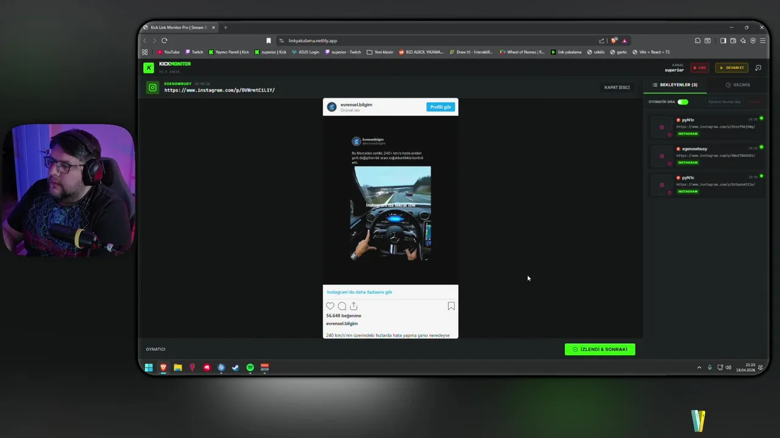The image size is (780, 438).
Task: Click the Brave VPN shield icon
Action: tap(753, 41)
